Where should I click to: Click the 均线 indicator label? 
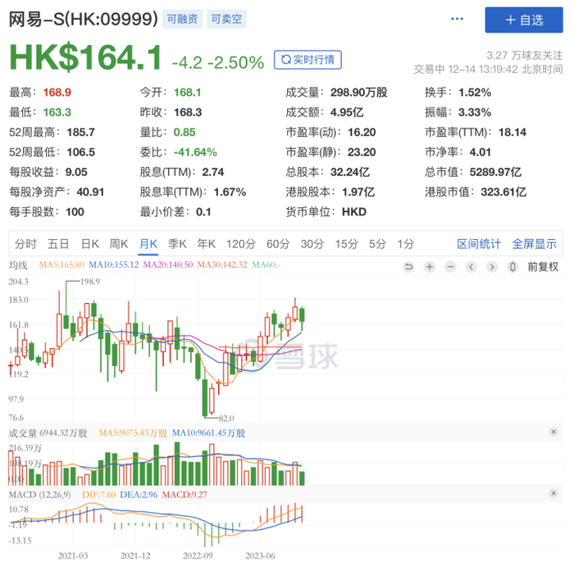click(18, 265)
